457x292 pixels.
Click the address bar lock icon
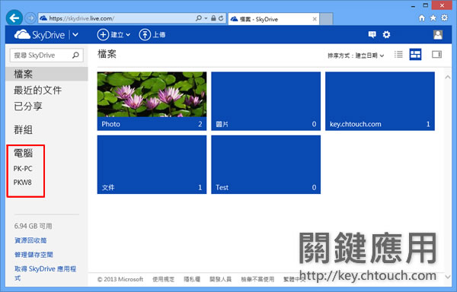[x=213, y=18]
